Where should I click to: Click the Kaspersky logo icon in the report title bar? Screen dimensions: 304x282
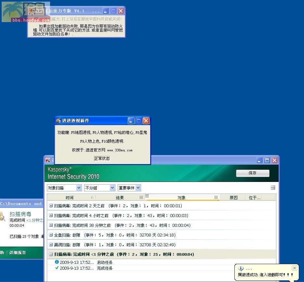point(48,160)
